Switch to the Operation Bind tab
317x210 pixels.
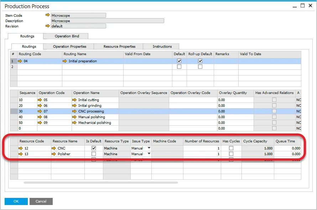tap(67, 36)
